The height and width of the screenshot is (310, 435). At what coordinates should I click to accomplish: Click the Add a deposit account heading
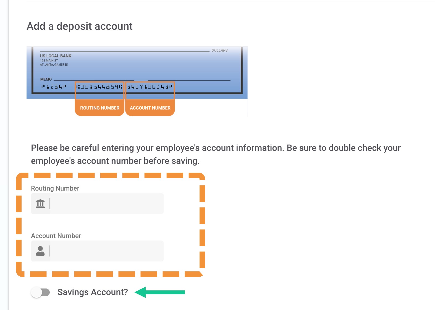coord(80,26)
